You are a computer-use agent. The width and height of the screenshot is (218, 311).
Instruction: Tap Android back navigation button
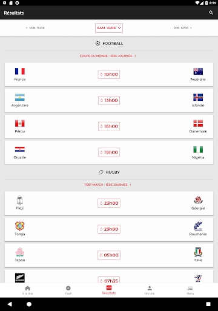10,304
